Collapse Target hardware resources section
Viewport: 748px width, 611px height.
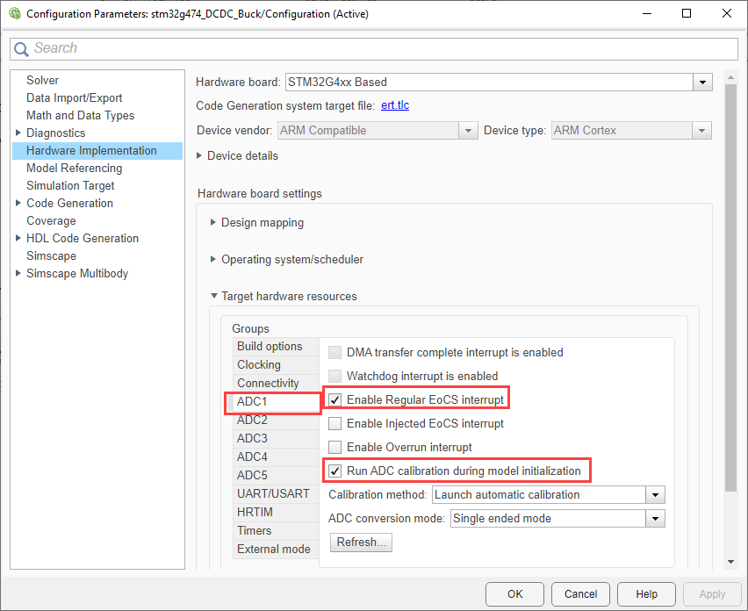(x=213, y=297)
